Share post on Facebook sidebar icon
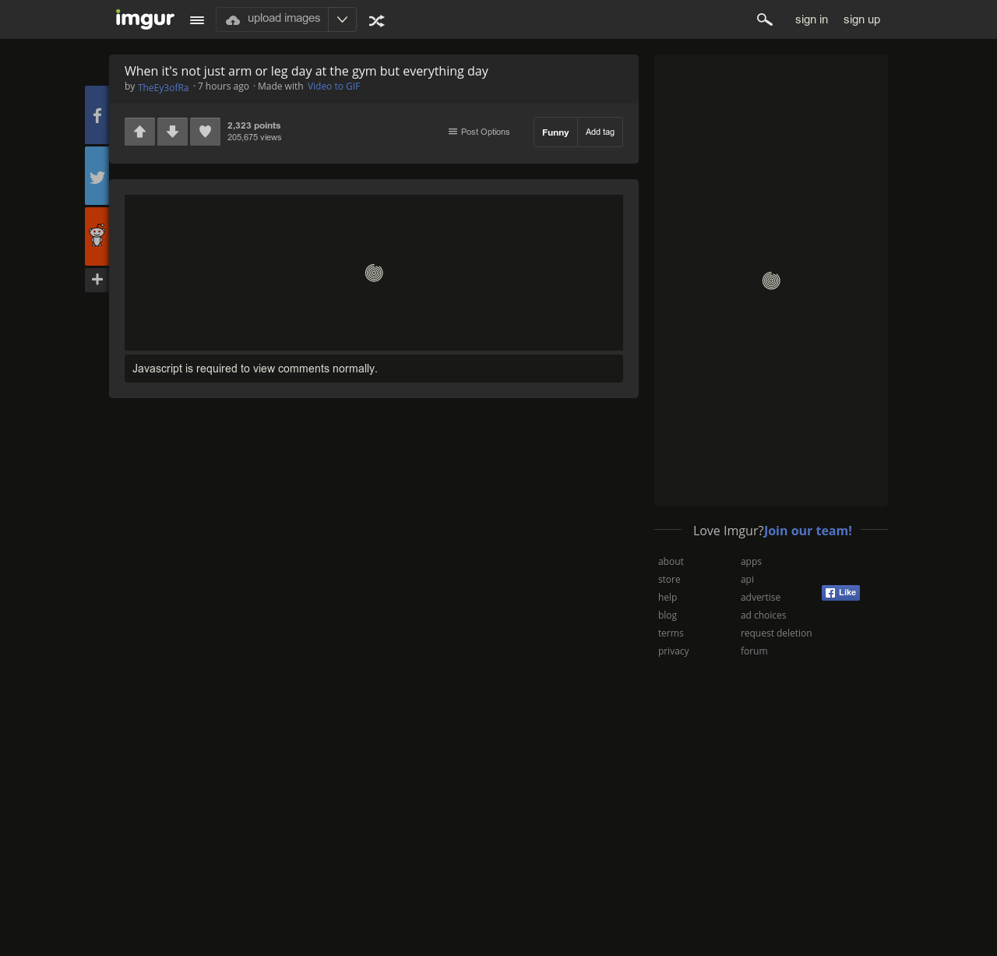This screenshot has width=997, height=956. tap(97, 115)
